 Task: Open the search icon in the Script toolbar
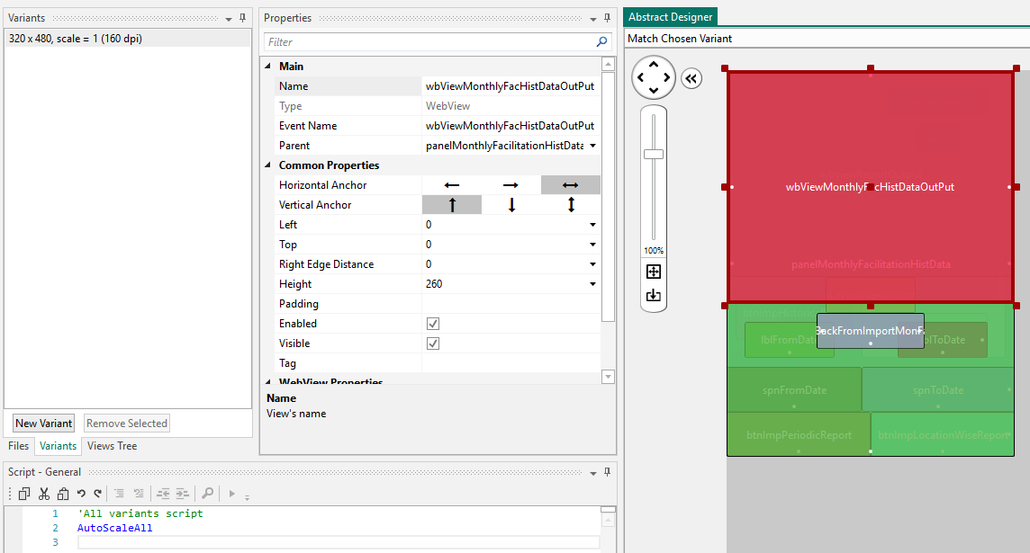[x=208, y=493]
